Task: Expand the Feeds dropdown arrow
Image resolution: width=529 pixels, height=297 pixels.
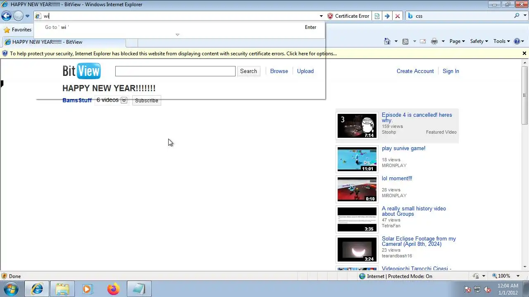Action: tap(415, 41)
